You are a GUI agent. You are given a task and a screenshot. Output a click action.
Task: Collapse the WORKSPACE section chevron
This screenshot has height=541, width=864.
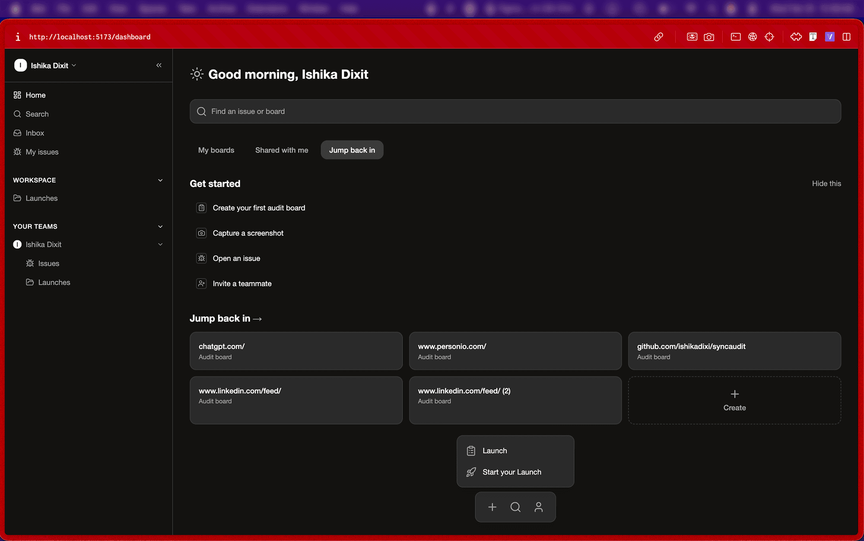[160, 180]
